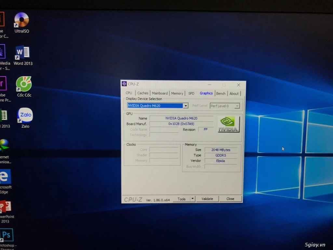Open the Zalo desktop shortcut
333x250 pixels.
coord(25,118)
